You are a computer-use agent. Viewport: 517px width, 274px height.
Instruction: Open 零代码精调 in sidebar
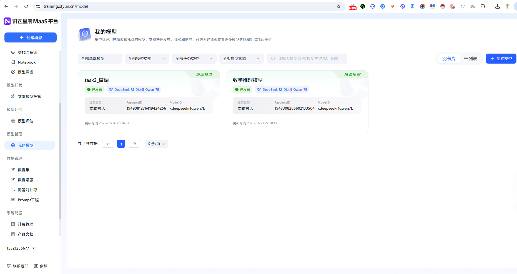27,52
